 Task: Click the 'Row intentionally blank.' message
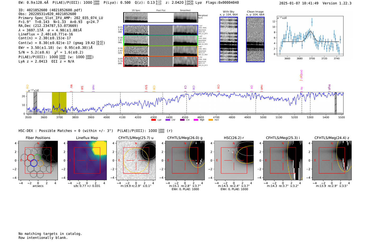[43, 238]
